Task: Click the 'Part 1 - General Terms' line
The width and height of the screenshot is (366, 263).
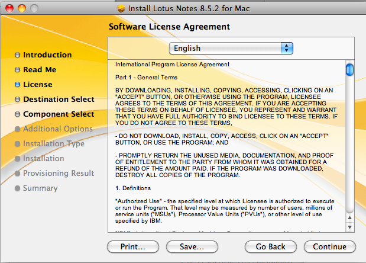Action: coord(147,78)
